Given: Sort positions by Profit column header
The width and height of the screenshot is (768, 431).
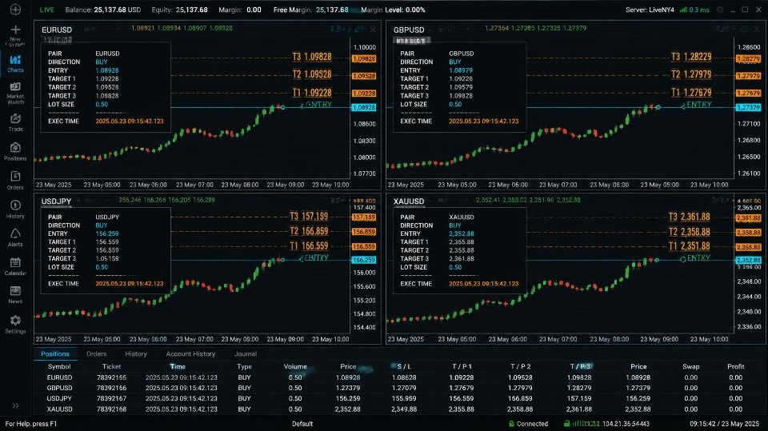Looking at the screenshot, I should coord(735,366).
